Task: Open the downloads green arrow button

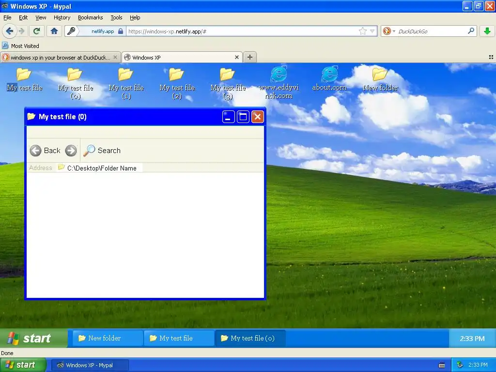Action: [487, 31]
